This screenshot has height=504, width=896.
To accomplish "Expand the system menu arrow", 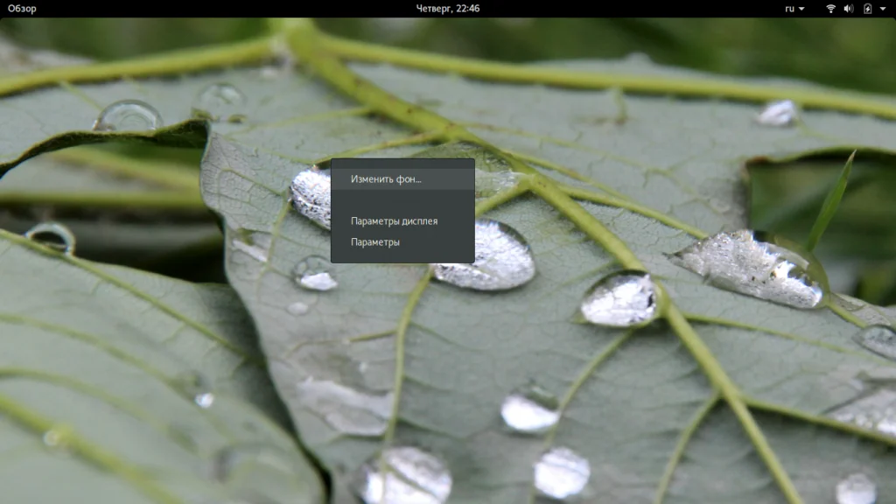I will (883, 9).
